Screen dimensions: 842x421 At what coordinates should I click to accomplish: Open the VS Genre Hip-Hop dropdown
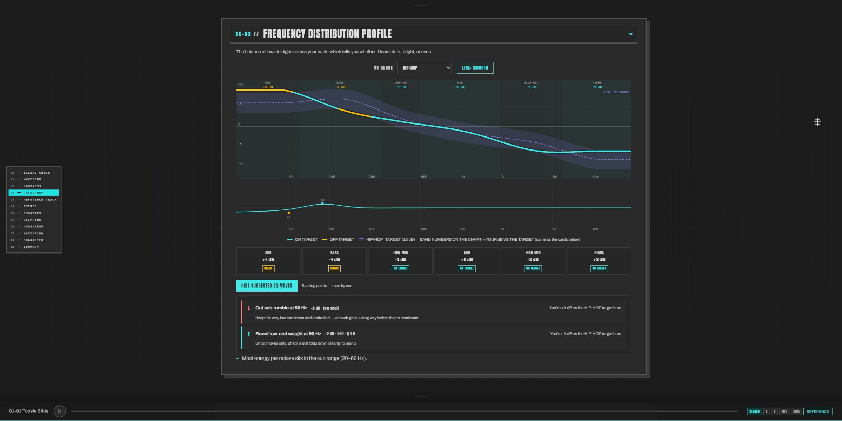click(x=424, y=68)
